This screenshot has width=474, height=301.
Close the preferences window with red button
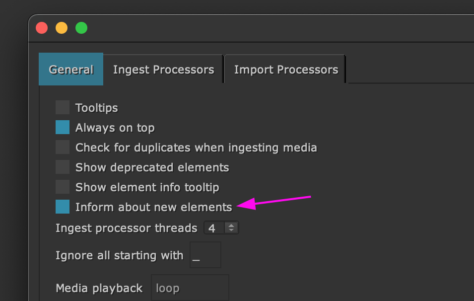click(42, 28)
